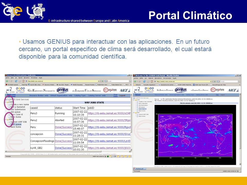The image size is (247, 185).
Task: Select Edit a Namelist in right tree
Action: point(143,104)
